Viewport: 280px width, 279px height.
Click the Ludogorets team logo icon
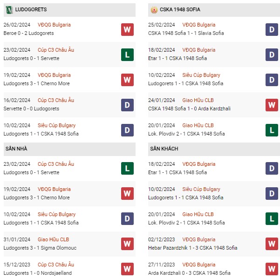click(9, 10)
